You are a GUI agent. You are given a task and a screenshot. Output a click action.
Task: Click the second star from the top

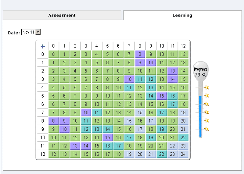click(x=206, y=95)
